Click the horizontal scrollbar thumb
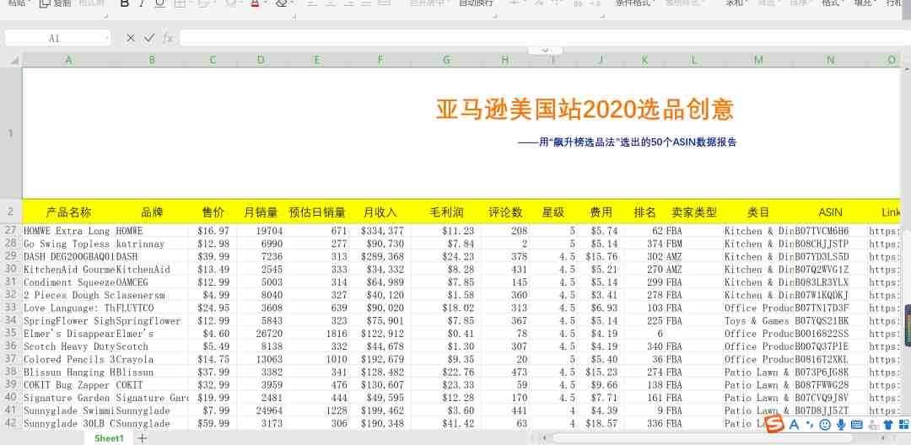 pyautogui.click(x=703, y=438)
